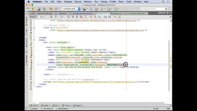
Task: Open the default configuration dropdown
Action: [x=71, y=9]
